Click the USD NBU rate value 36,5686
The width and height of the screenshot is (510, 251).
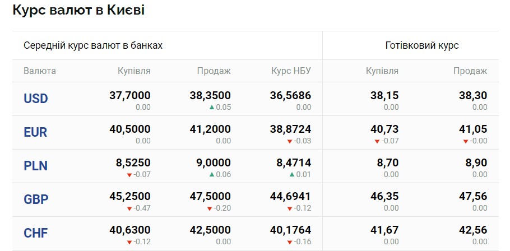point(291,95)
